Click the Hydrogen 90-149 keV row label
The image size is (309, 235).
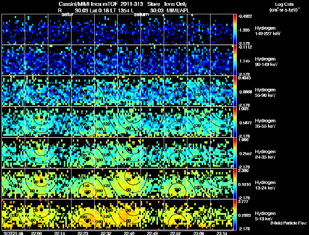[266, 62]
